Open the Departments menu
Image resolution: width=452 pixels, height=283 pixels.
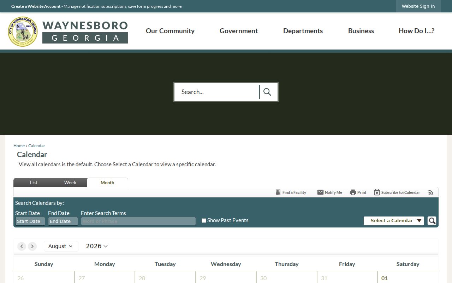coord(303,31)
